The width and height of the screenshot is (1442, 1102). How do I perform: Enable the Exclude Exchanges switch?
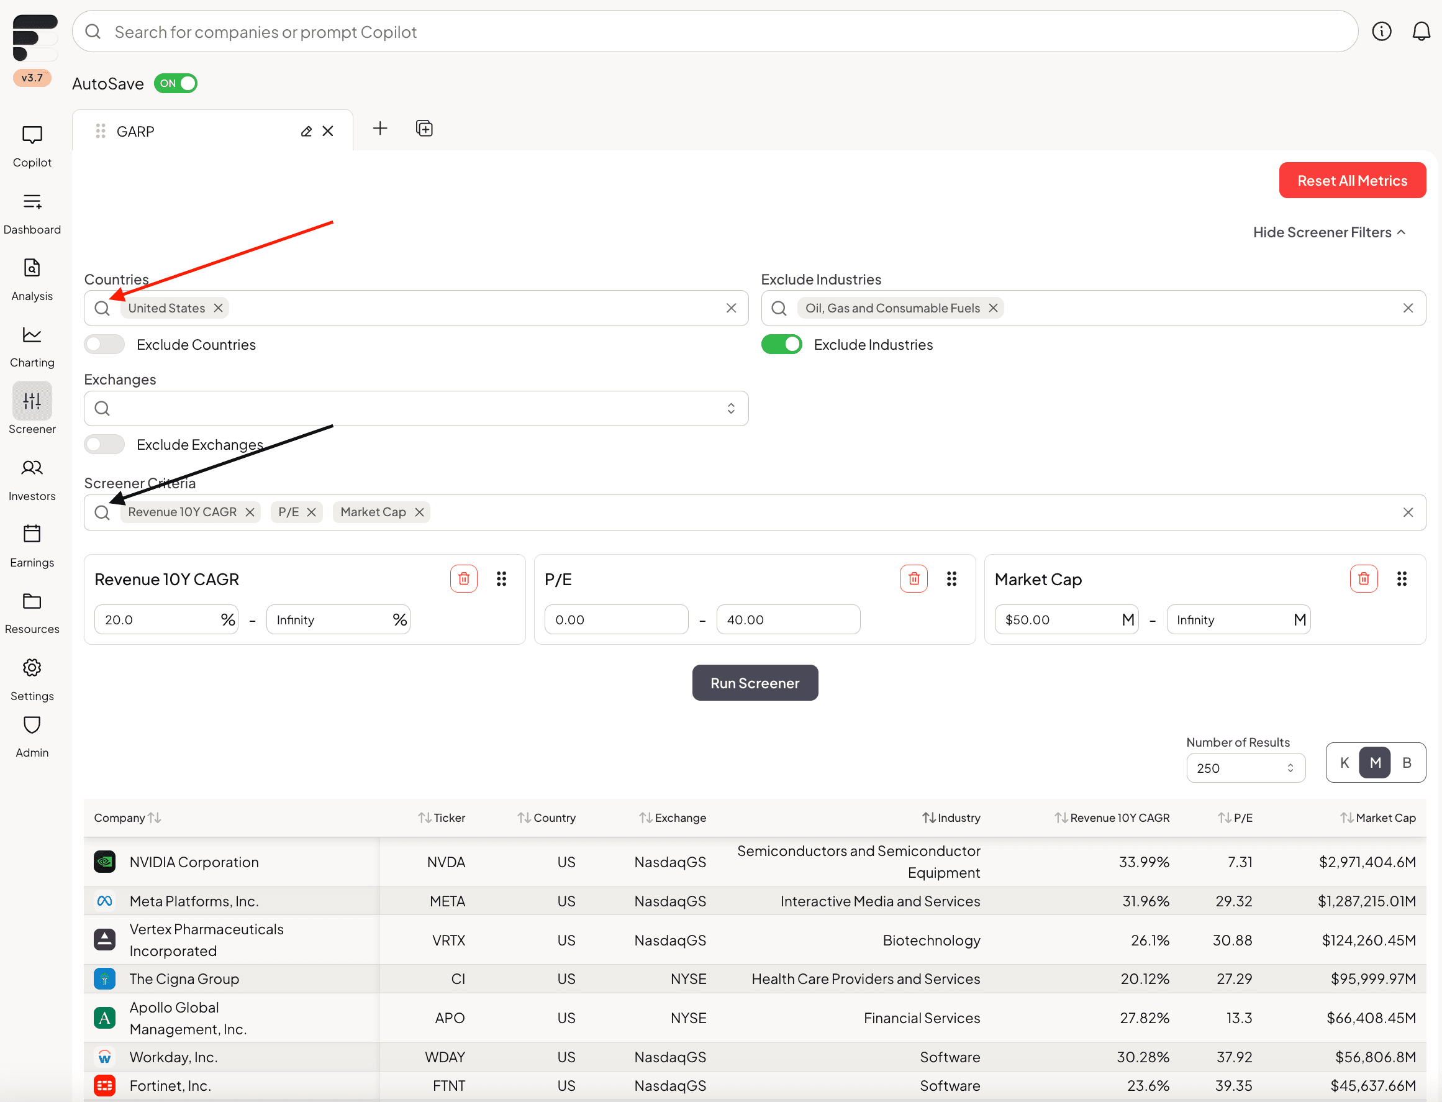click(104, 444)
